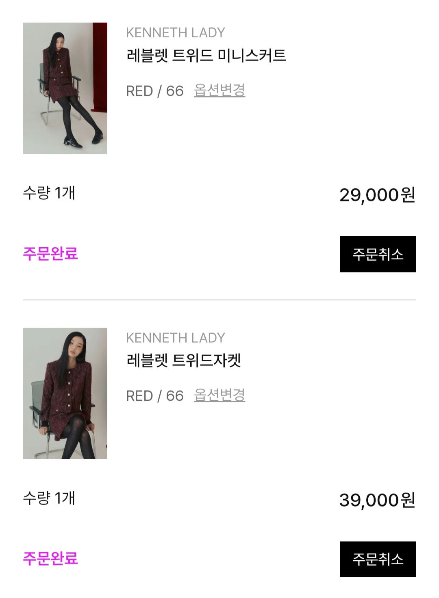Tap the 레블렛 트위드 미니스커트 product title
Viewport: 439px width, 598px height.
[x=206, y=56]
